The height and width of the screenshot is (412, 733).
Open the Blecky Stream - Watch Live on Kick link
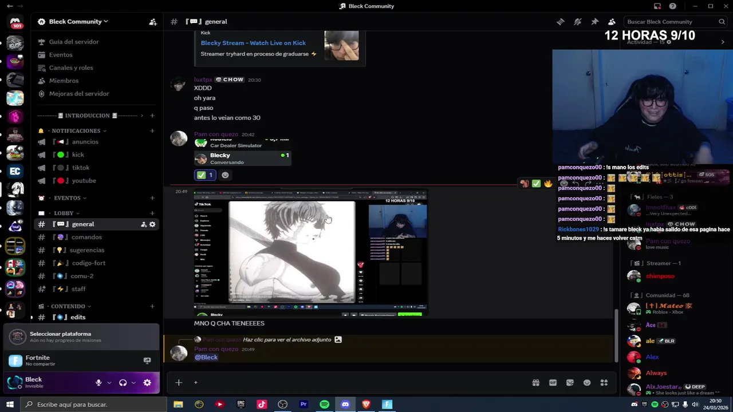tap(253, 43)
